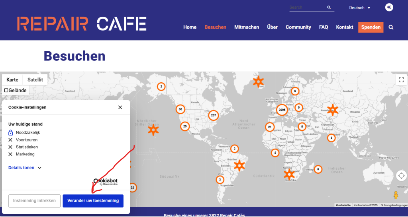Screen dimensions: 408x217
Task: Click the Street View pegman icon
Action: 396,195
